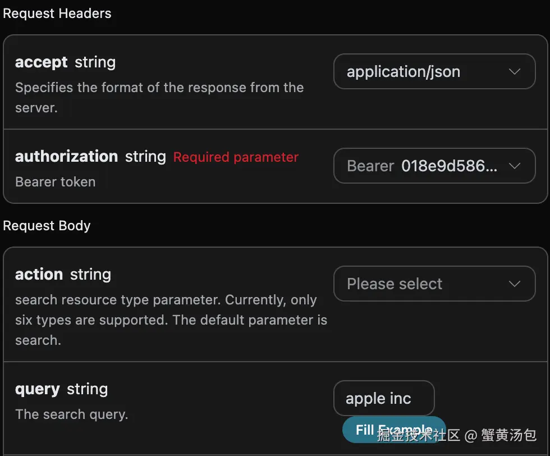Image resolution: width=550 pixels, height=456 pixels.
Task: Click the "Bearer" prefix in authorization field
Action: click(x=370, y=166)
